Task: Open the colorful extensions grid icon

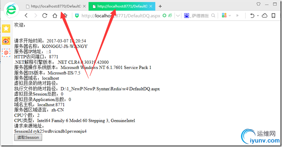Action: (x=224, y=15)
